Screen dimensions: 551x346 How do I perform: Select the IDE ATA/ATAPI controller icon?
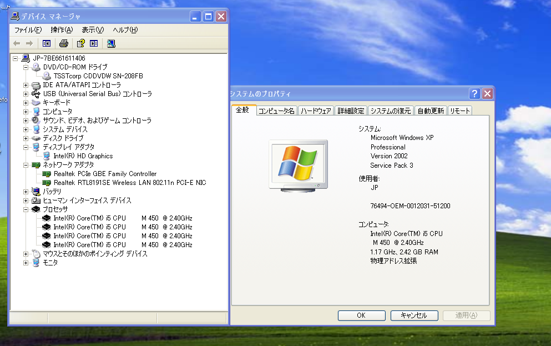click(36, 85)
